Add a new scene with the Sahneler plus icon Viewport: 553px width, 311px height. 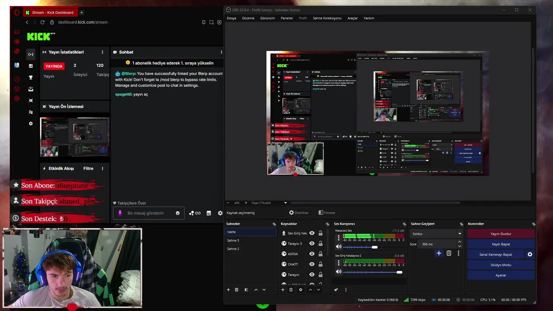(x=229, y=289)
